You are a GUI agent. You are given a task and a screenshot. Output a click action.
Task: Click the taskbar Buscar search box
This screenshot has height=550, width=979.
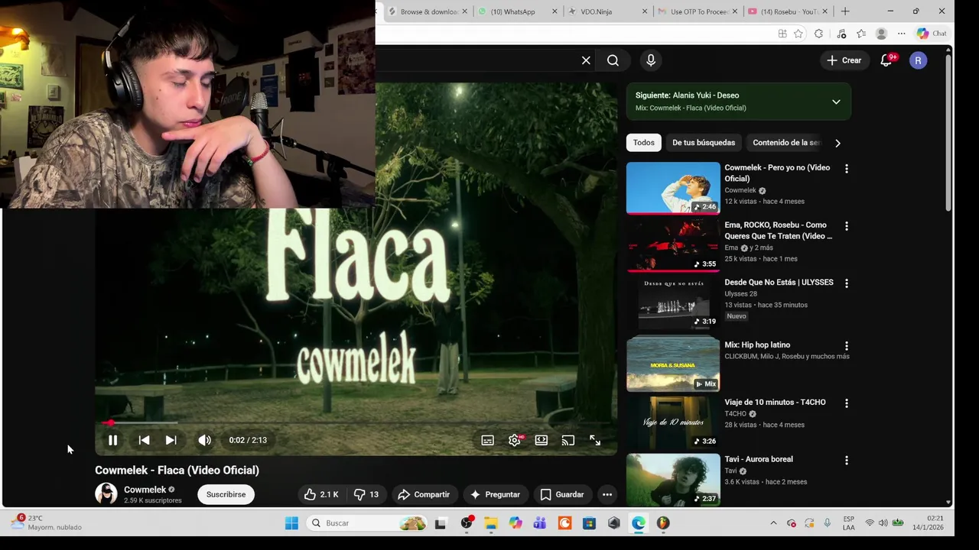368,523
